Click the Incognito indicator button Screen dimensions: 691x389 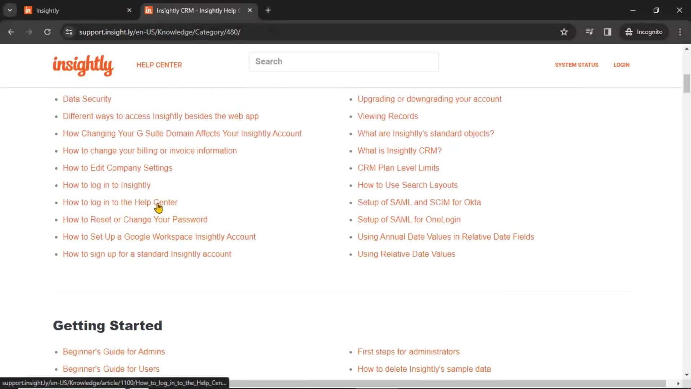click(644, 32)
